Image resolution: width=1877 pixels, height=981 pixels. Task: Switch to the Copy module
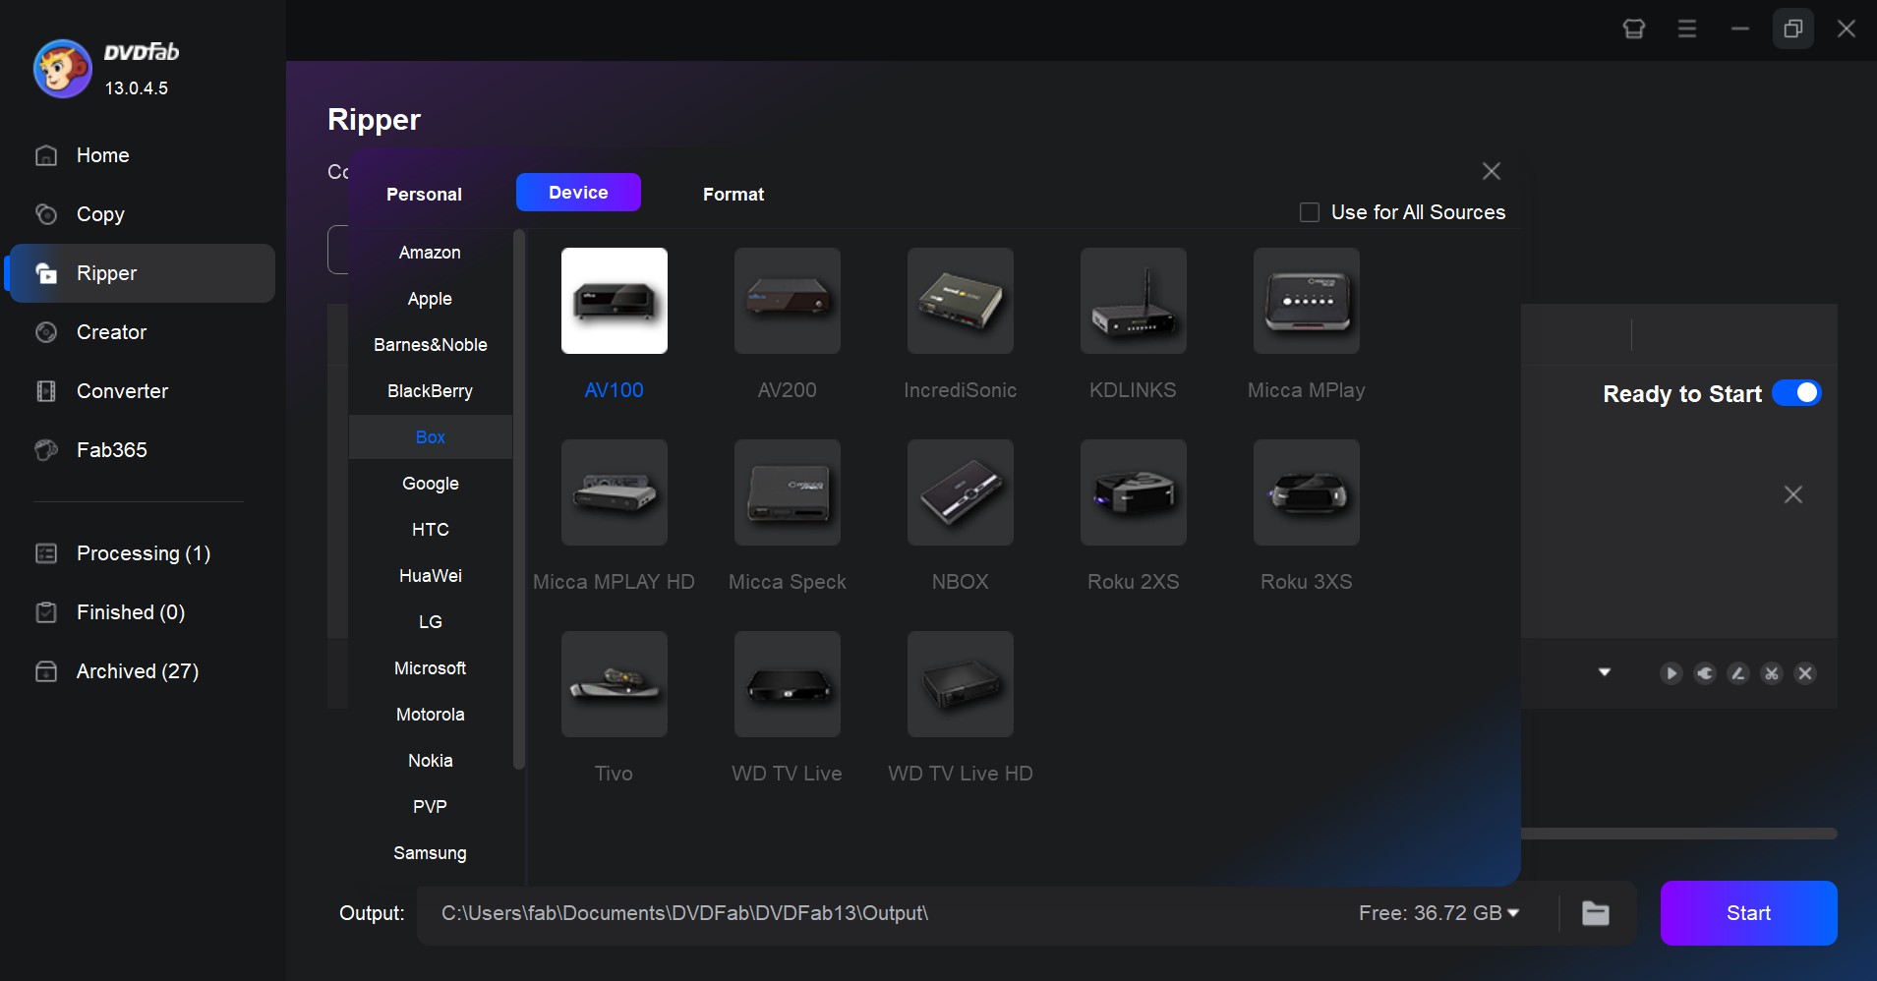pos(101,214)
